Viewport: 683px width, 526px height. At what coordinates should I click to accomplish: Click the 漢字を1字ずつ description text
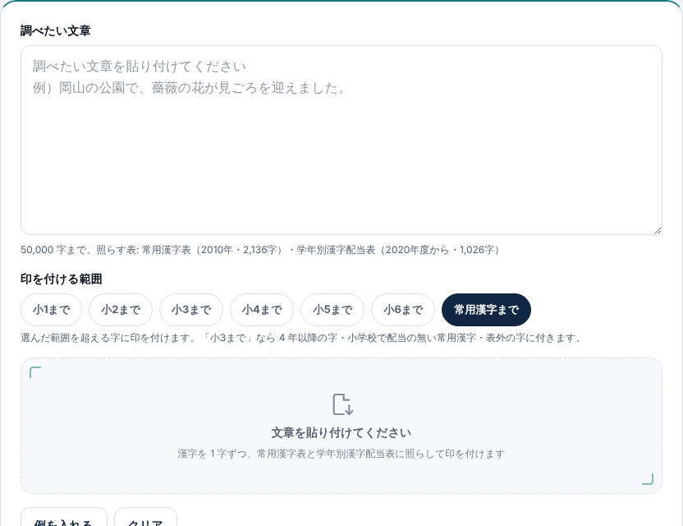coord(341,454)
